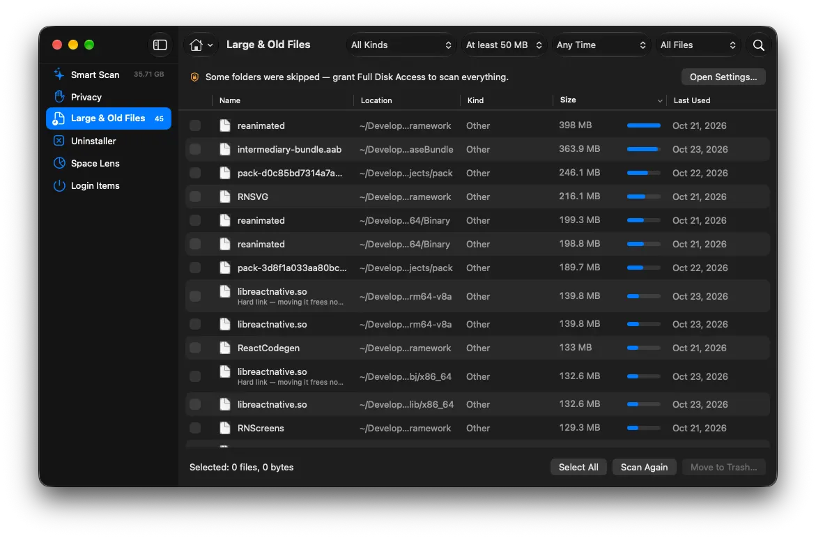Viewport: 816px width, 538px height.
Task: Select Large & Old Files sidebar item
Action: coord(108,118)
